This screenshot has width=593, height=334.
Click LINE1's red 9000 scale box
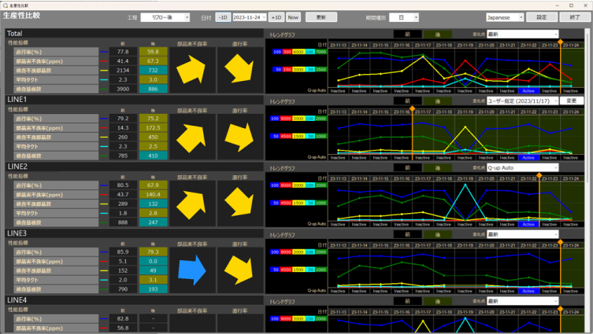pyautogui.click(x=286, y=119)
